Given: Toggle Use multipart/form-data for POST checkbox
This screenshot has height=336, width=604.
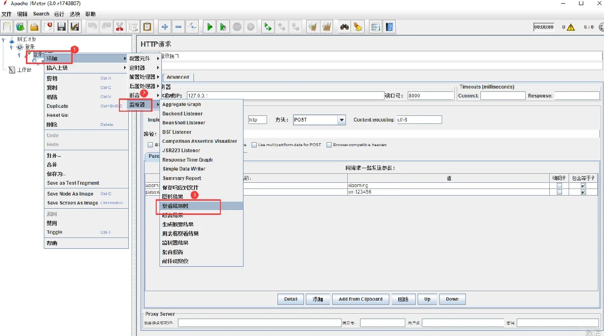Looking at the screenshot, I should coord(254,145).
